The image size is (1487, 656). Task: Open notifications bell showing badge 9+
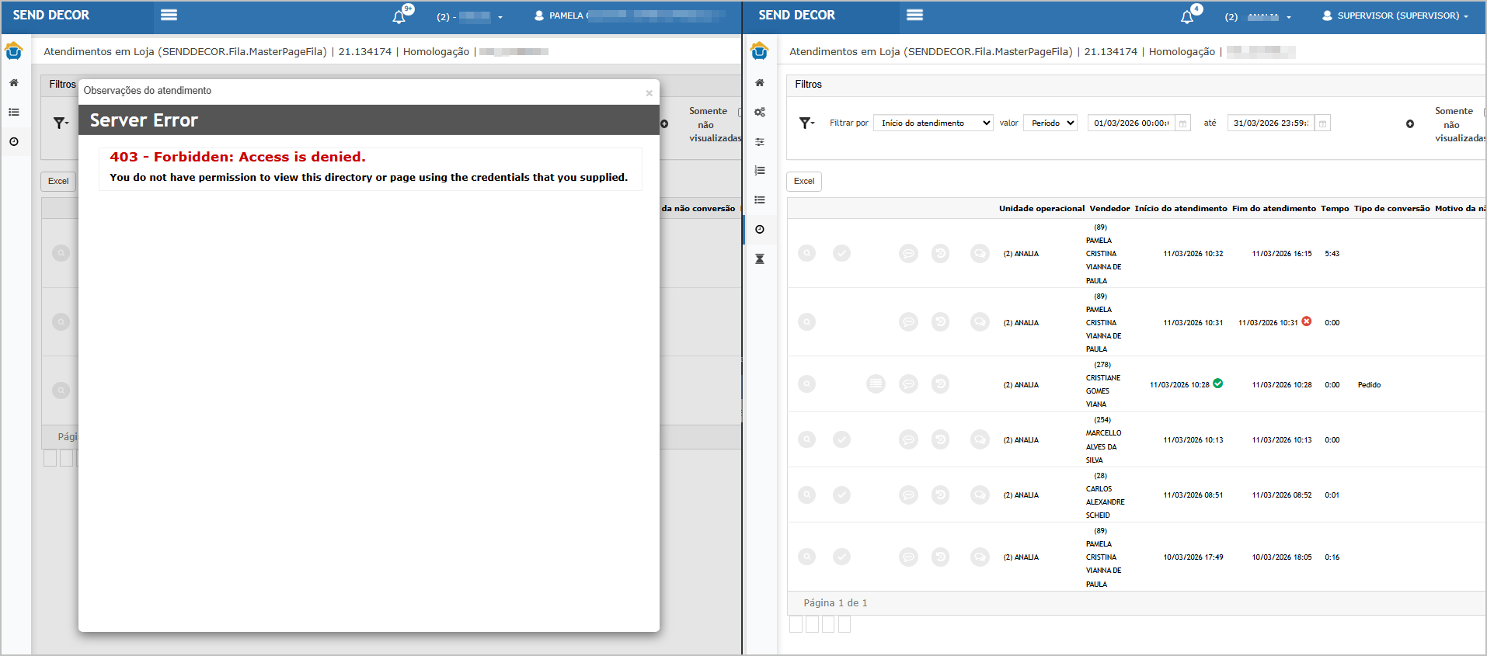click(399, 16)
